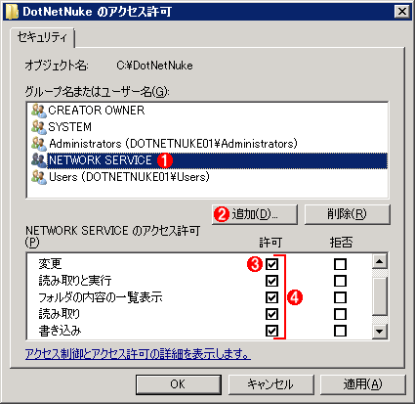Switch to the セキュリティ tab

(42, 37)
